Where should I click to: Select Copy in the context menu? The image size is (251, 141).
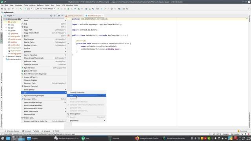pos(44,27)
